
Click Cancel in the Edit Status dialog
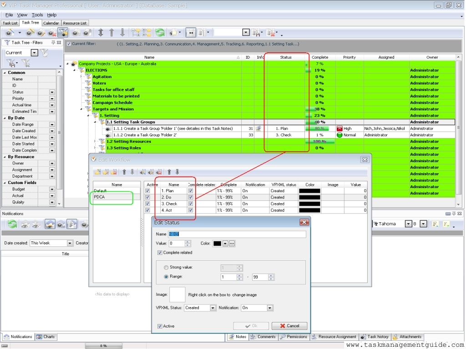289,326
